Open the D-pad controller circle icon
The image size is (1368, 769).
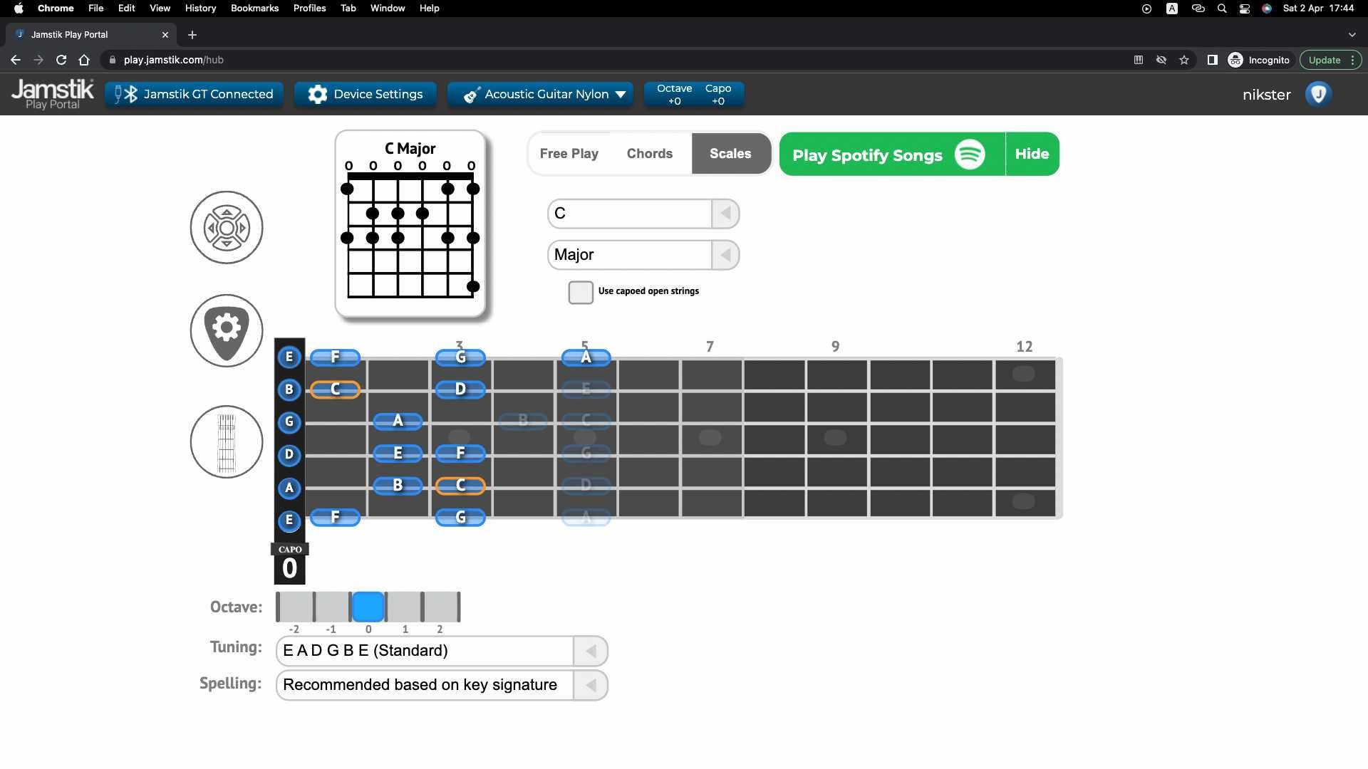(227, 228)
